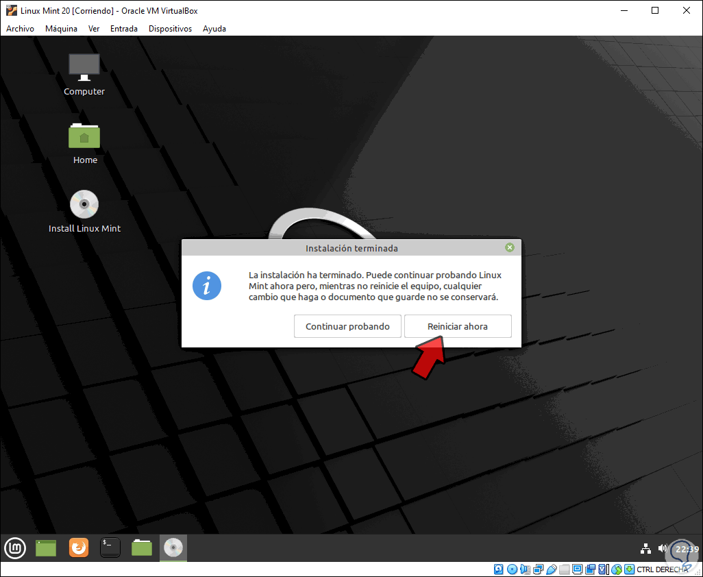The height and width of the screenshot is (577, 703).
Task: Minimize the VirtualBox window
Action: [x=624, y=10]
